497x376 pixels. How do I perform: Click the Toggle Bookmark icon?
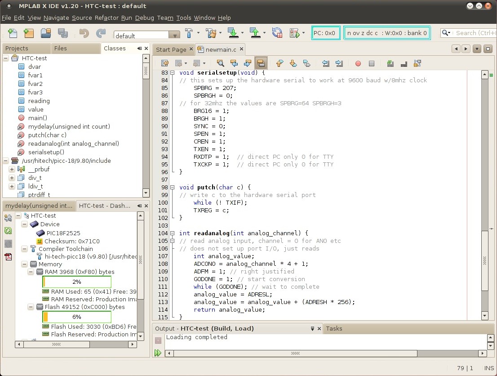(x=307, y=63)
